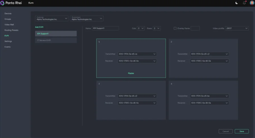The image size is (255, 138).
Task: Enable the Overlay frame checkbox
Action: 175,28
